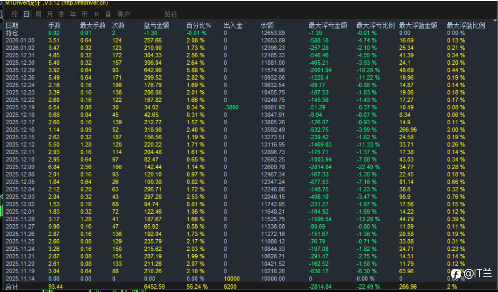Screen dimensions: 498x292
Task: Click the 6.84 lots value
Action: (x=54, y=167)
